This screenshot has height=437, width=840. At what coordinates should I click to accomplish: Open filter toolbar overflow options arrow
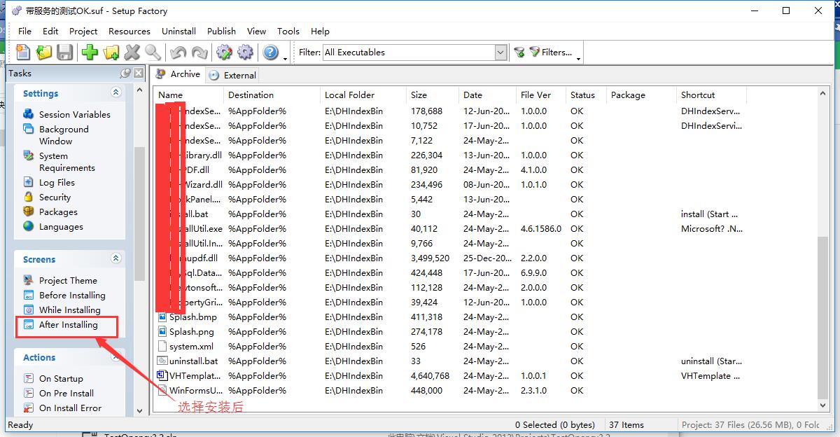click(578, 59)
